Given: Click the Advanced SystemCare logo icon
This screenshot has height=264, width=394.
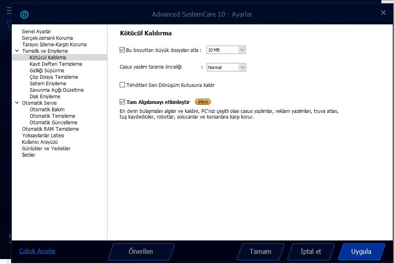Looking at the screenshot, I should tap(24, 15).
